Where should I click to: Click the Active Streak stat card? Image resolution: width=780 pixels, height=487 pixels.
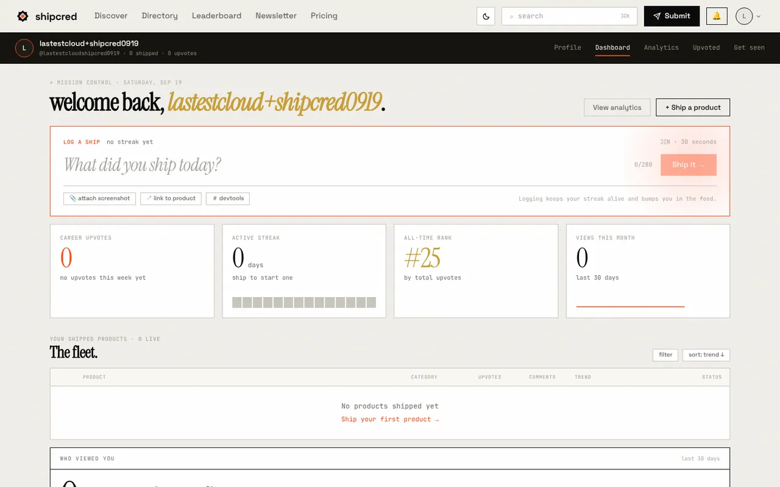click(304, 271)
